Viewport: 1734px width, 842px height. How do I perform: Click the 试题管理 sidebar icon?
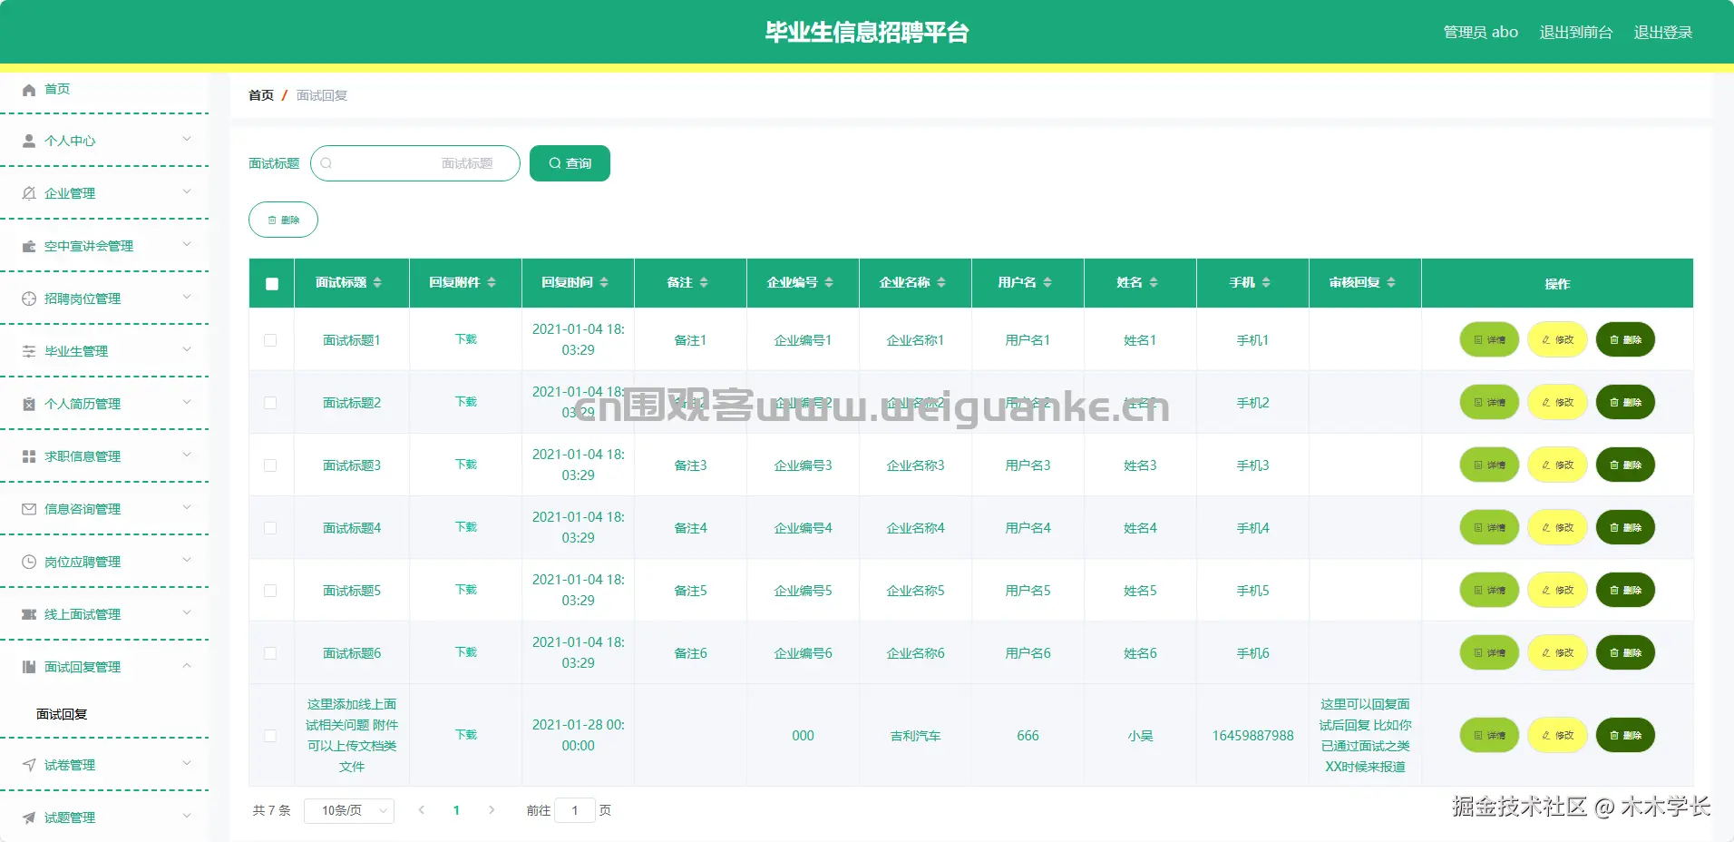(29, 818)
